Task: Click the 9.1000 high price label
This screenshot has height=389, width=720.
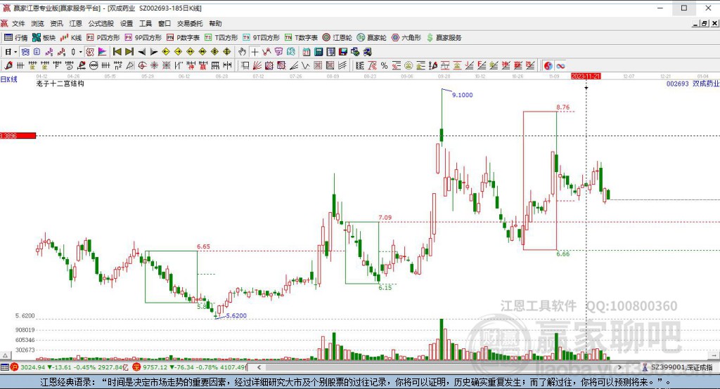Action: click(x=463, y=95)
